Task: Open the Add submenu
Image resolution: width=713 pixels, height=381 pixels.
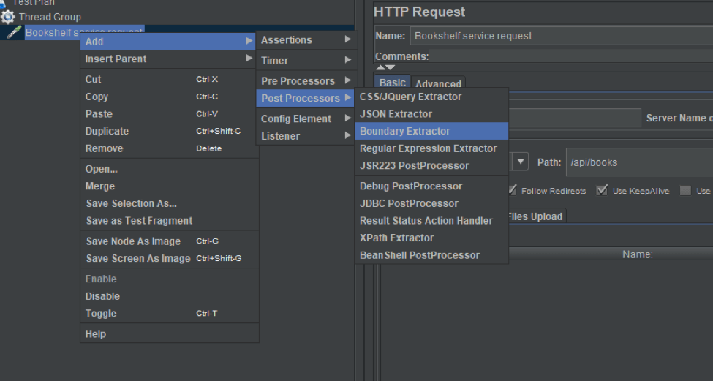Action: [x=167, y=42]
